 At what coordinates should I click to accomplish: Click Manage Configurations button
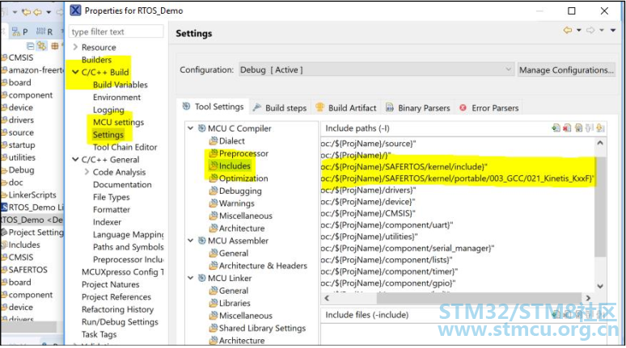566,69
